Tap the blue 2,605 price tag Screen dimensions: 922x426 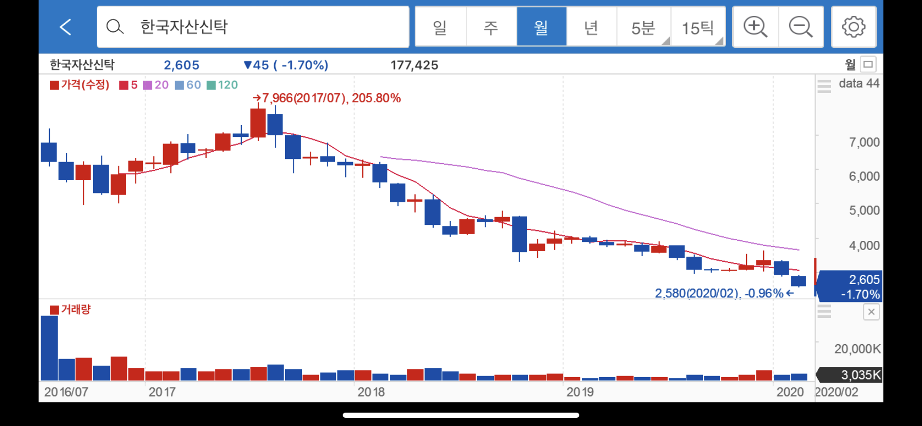click(x=848, y=286)
